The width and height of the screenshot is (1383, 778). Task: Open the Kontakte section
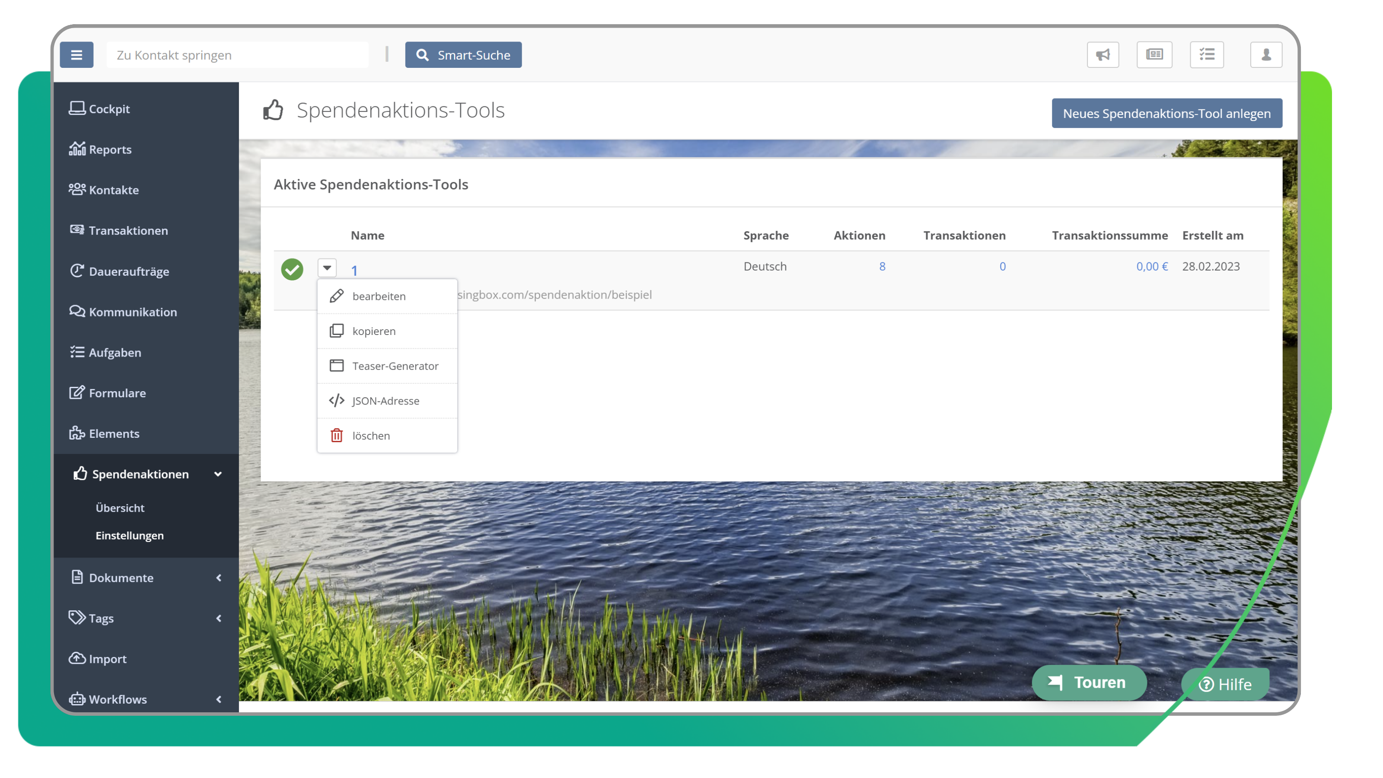pyautogui.click(x=113, y=190)
